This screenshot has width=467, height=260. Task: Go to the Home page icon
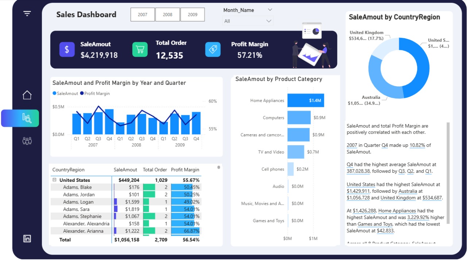(x=27, y=95)
